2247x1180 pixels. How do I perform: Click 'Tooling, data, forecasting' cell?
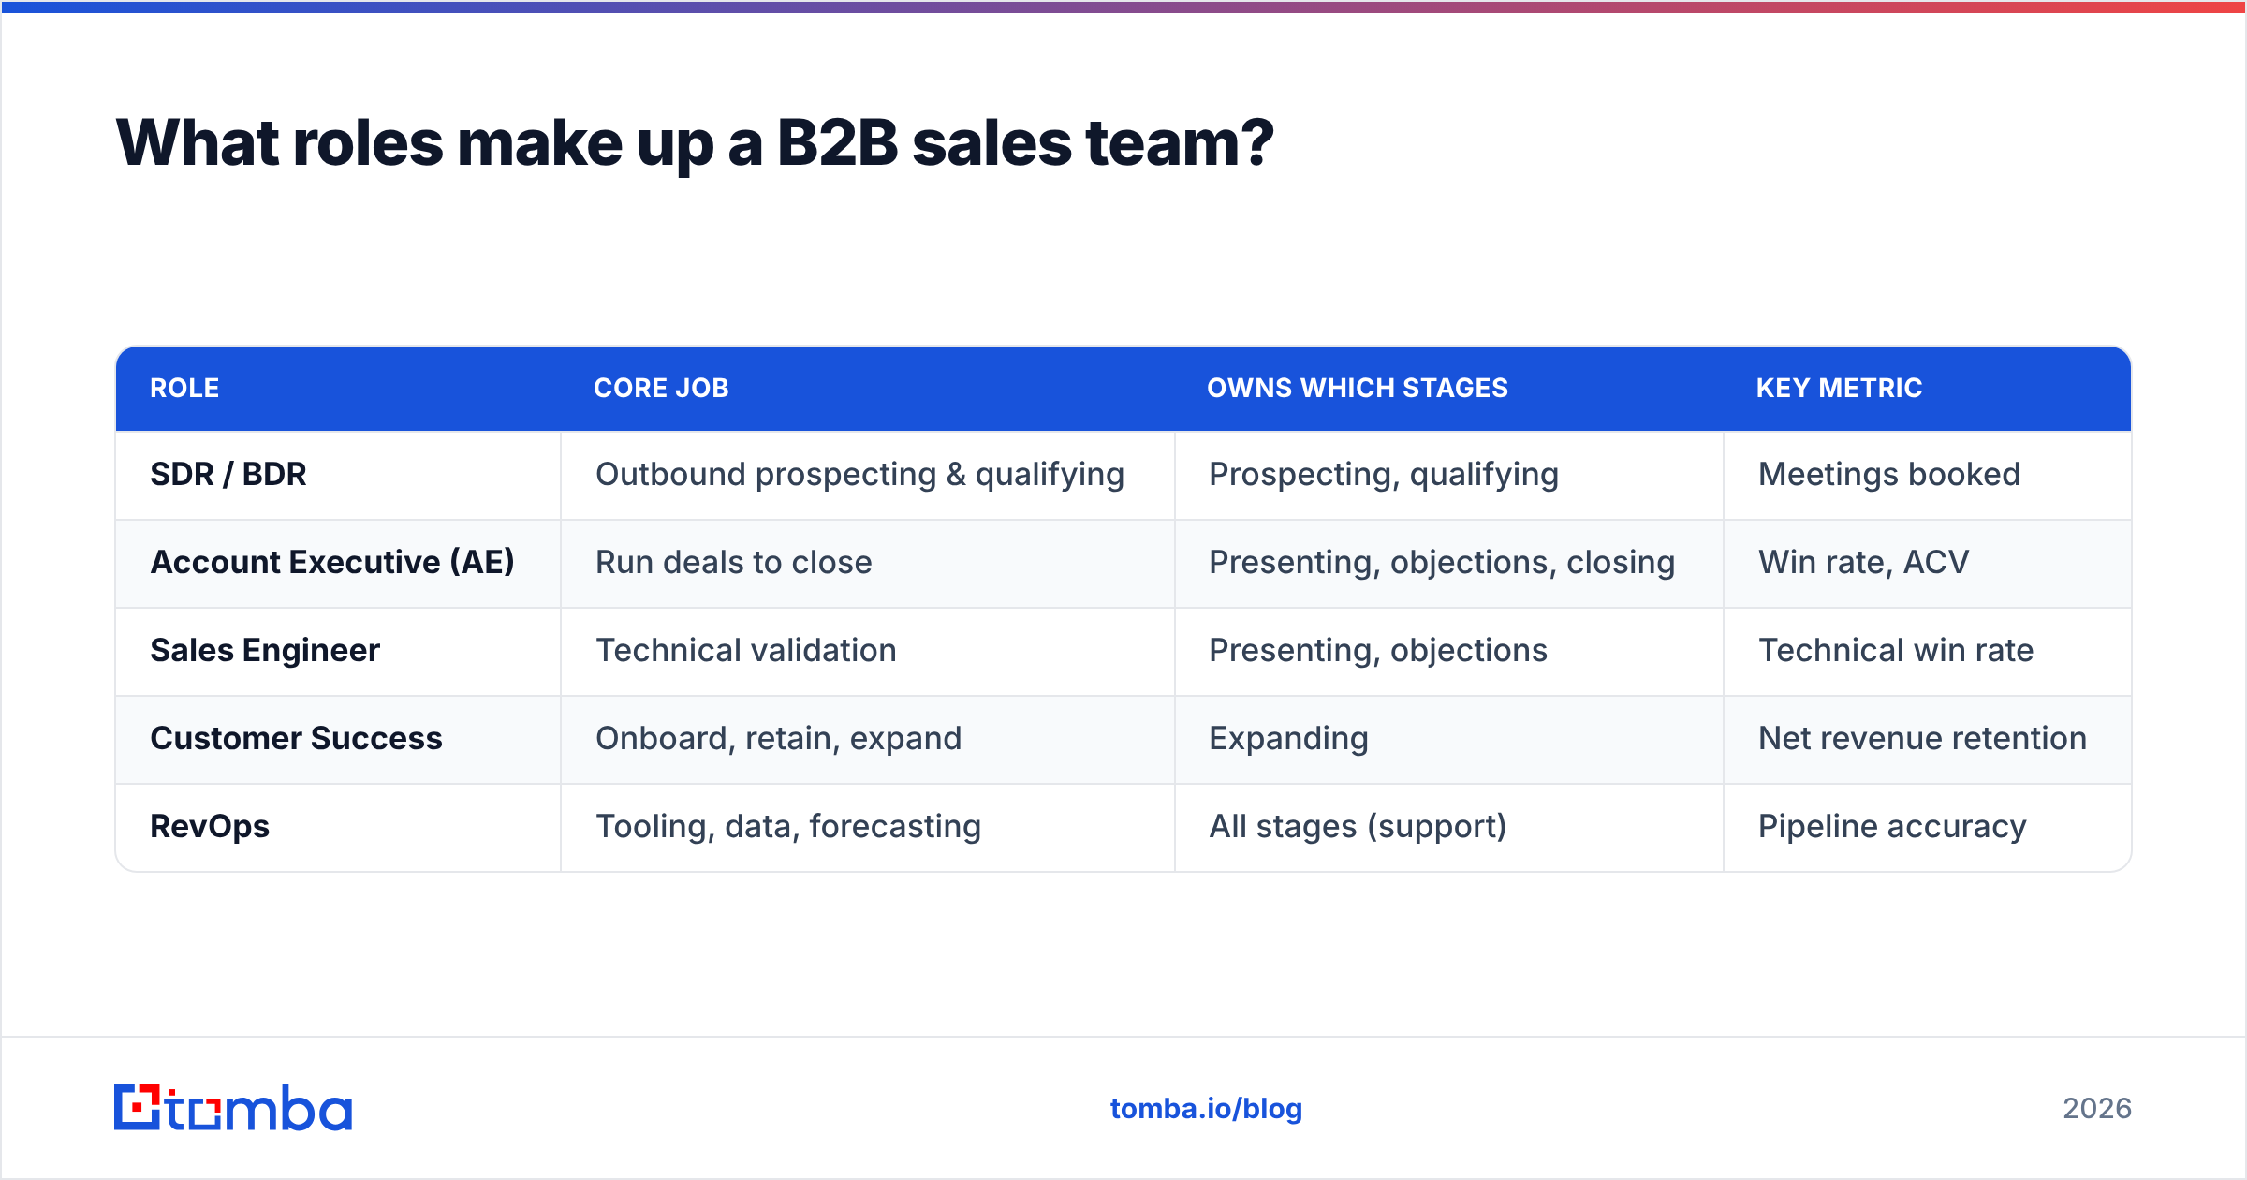pyautogui.click(x=868, y=827)
